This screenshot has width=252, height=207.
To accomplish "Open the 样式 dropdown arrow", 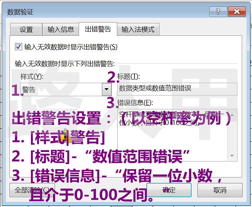I will (106, 89).
